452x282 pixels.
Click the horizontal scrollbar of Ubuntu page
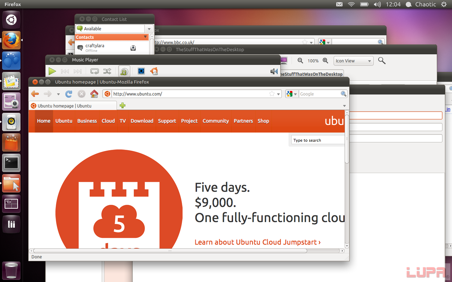click(x=186, y=251)
